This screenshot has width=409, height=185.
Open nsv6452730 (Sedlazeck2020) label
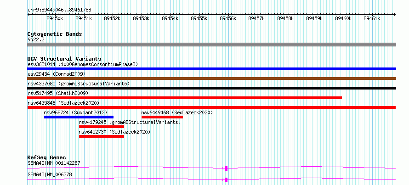click(x=114, y=132)
